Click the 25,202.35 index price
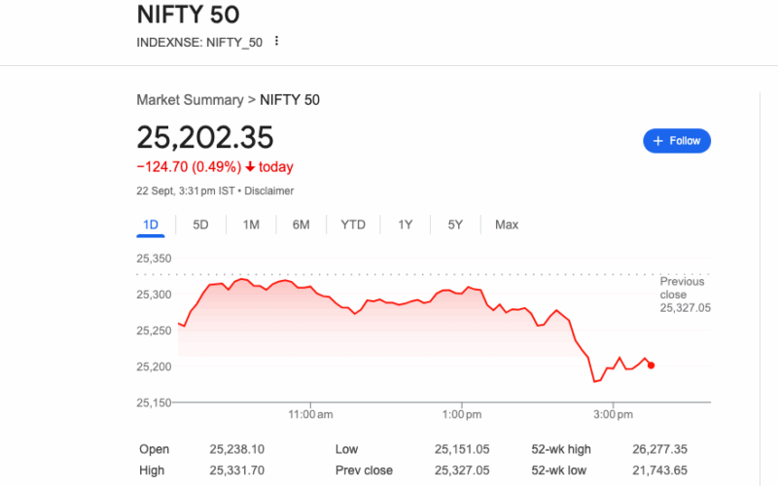 [x=205, y=137]
